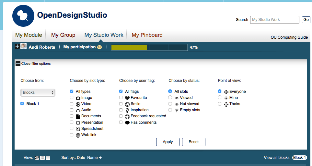
Task: Click the Documents page icon
Action: pyautogui.click(x=78, y=116)
